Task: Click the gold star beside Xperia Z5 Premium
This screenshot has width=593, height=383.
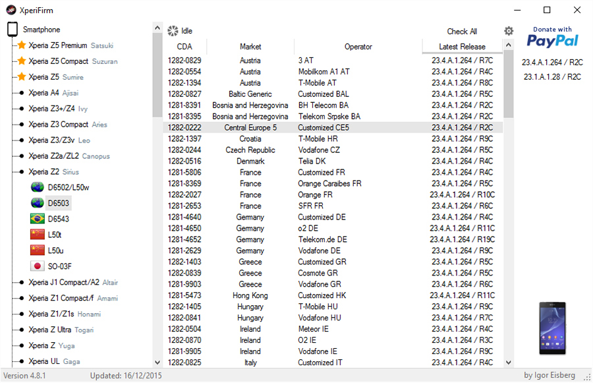Action: pyautogui.click(x=22, y=45)
